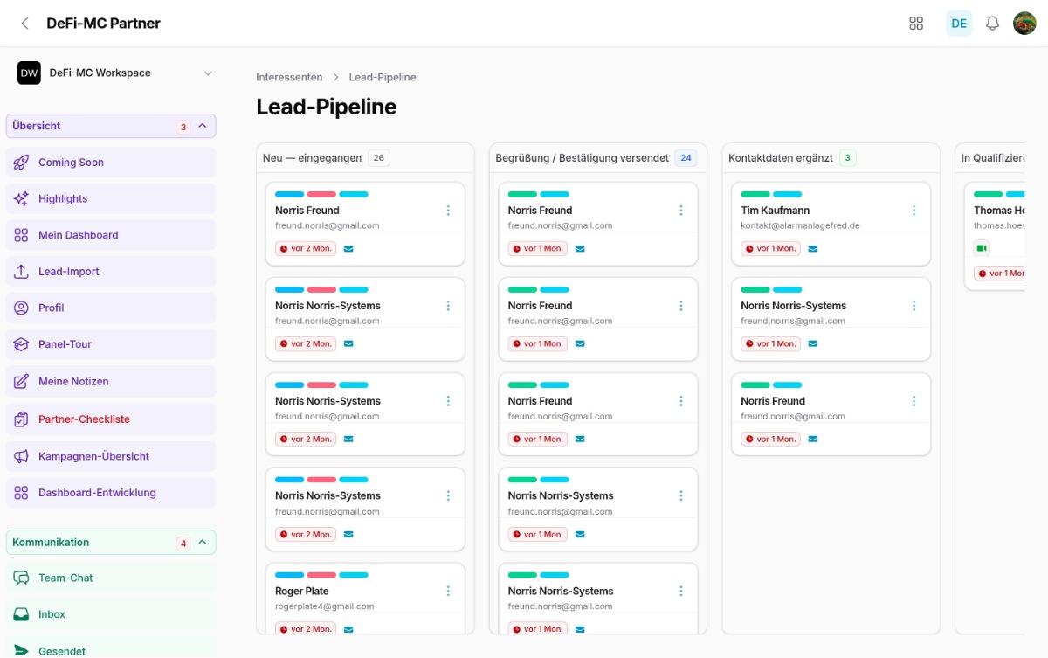This screenshot has height=658, width=1048.
Task: Open Profil in sidebar
Action: click(x=111, y=308)
